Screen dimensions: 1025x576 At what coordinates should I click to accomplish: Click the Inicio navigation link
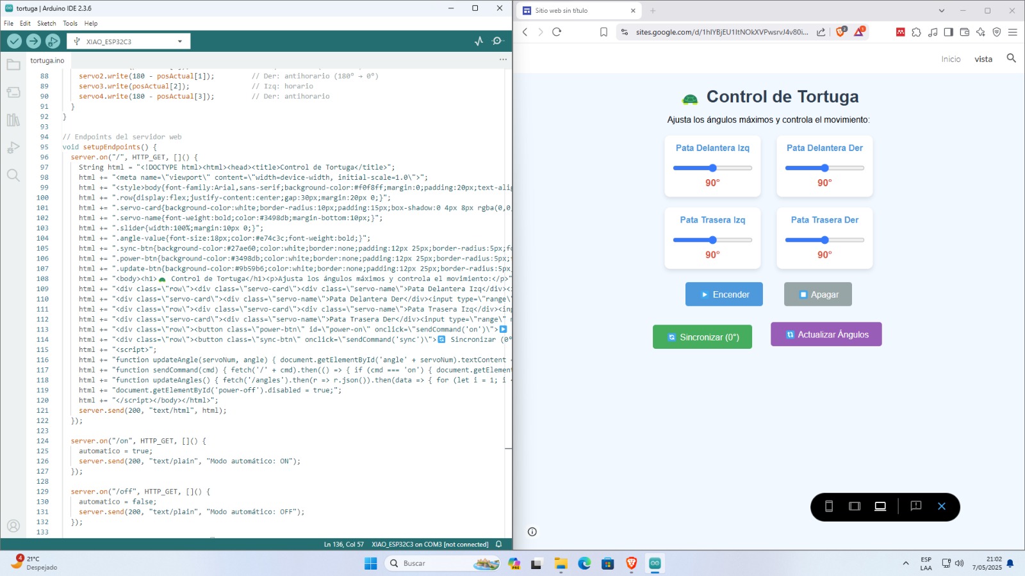point(951,59)
